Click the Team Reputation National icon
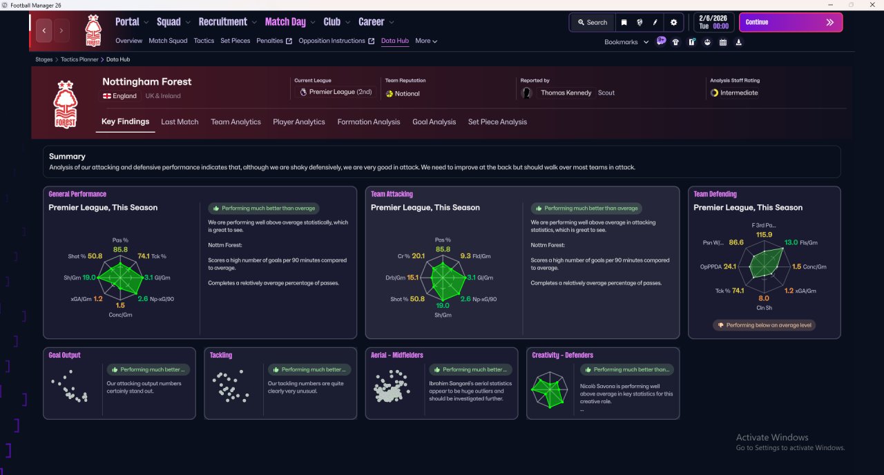Screen dimensions: 884x475 click(389, 94)
